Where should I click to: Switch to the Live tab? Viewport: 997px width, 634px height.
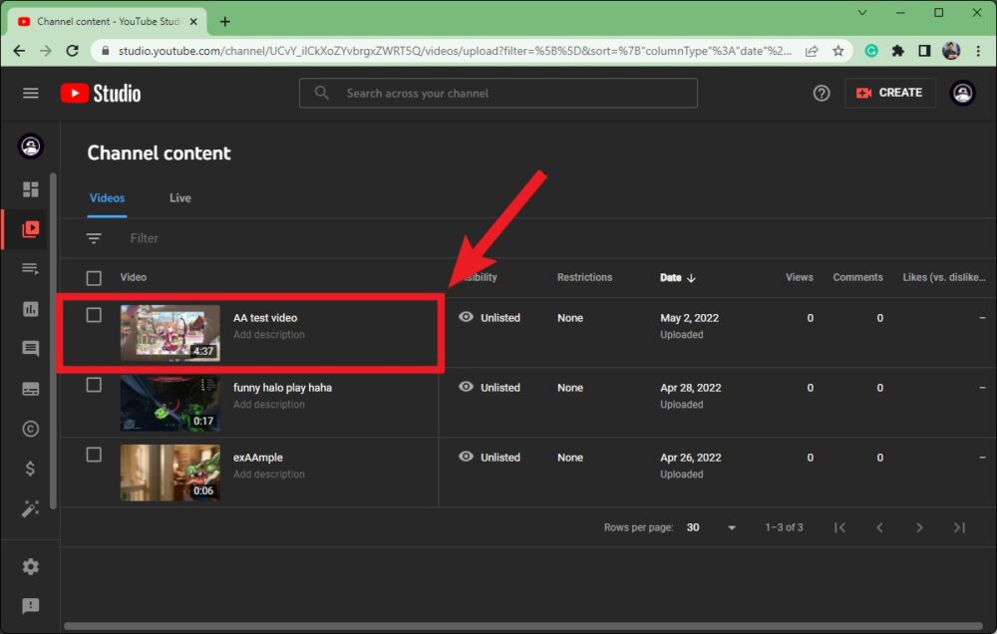click(x=179, y=197)
